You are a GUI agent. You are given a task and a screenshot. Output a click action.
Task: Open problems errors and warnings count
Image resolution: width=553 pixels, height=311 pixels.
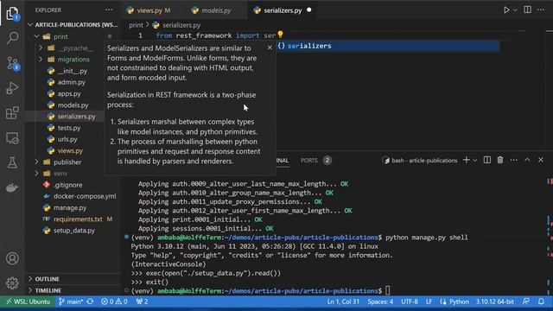114,301
